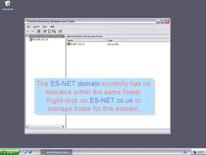Open the Recycle Bin desktop icon
This screenshot has height=155, width=206.
[x=8, y=5]
